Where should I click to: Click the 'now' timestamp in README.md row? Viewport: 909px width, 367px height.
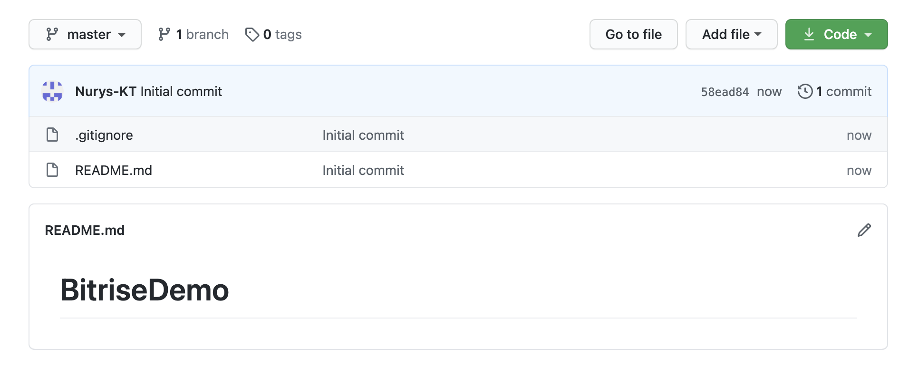859,170
